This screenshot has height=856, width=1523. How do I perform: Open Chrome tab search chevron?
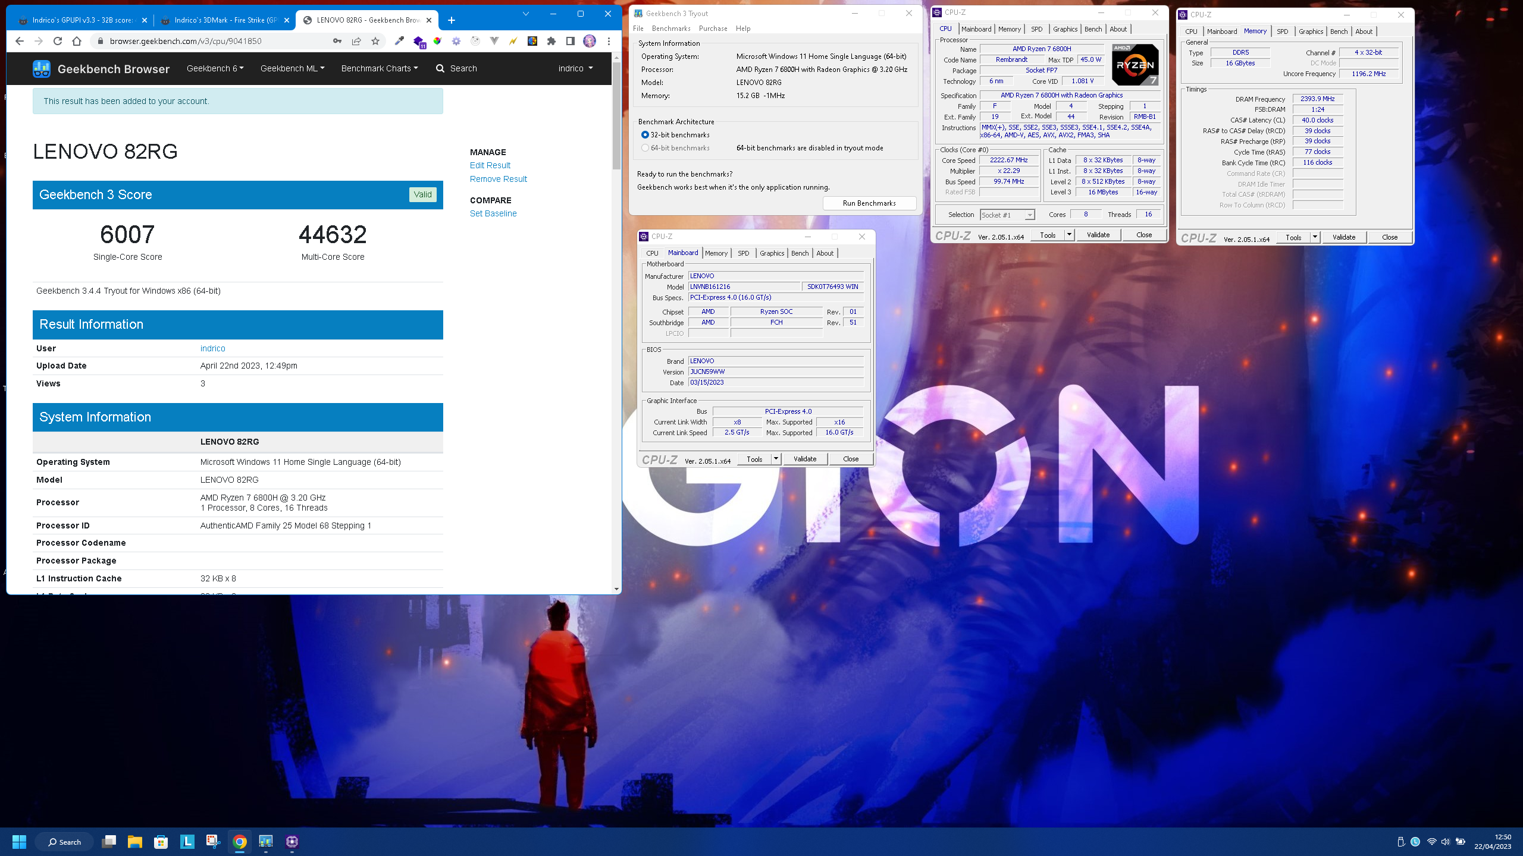click(x=526, y=14)
